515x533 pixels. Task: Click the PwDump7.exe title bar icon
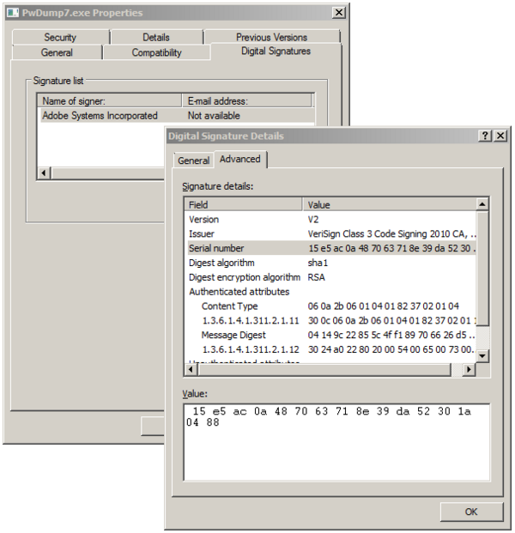(x=13, y=13)
